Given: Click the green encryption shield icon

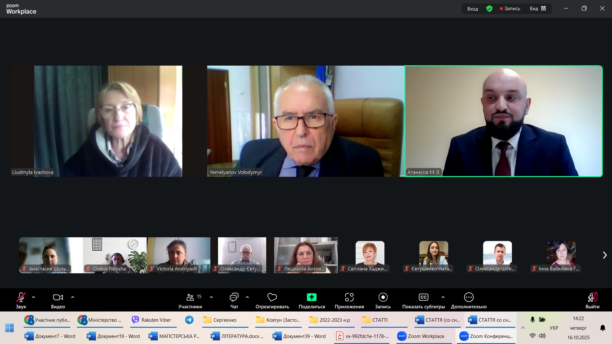Looking at the screenshot, I should coord(489,9).
